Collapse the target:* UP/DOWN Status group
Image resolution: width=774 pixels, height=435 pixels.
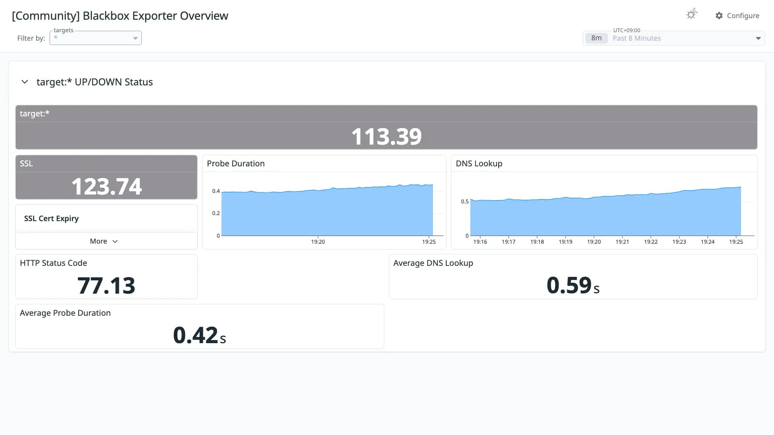(x=25, y=82)
